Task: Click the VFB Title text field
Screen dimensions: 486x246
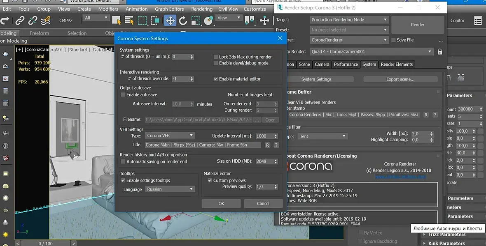Action: [203, 145]
